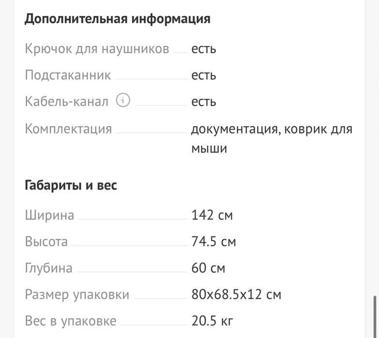The height and width of the screenshot is (338, 379).
Task: Click the info icon beside Кабель-канал
Action: [124, 101]
